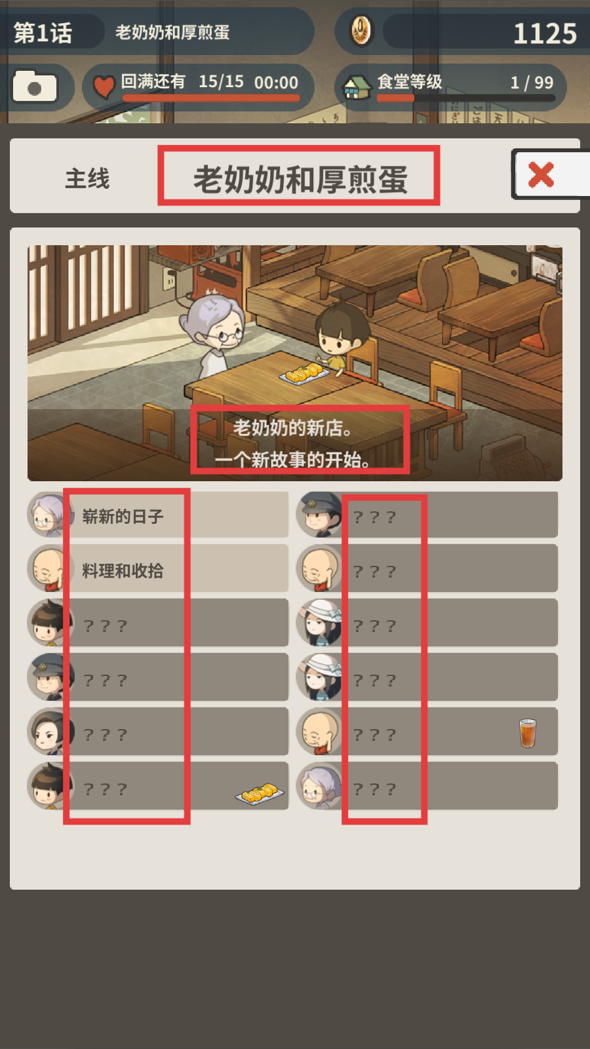The height and width of the screenshot is (1049, 590).
Task: Tap the camera screenshot icon
Action: coord(35,87)
